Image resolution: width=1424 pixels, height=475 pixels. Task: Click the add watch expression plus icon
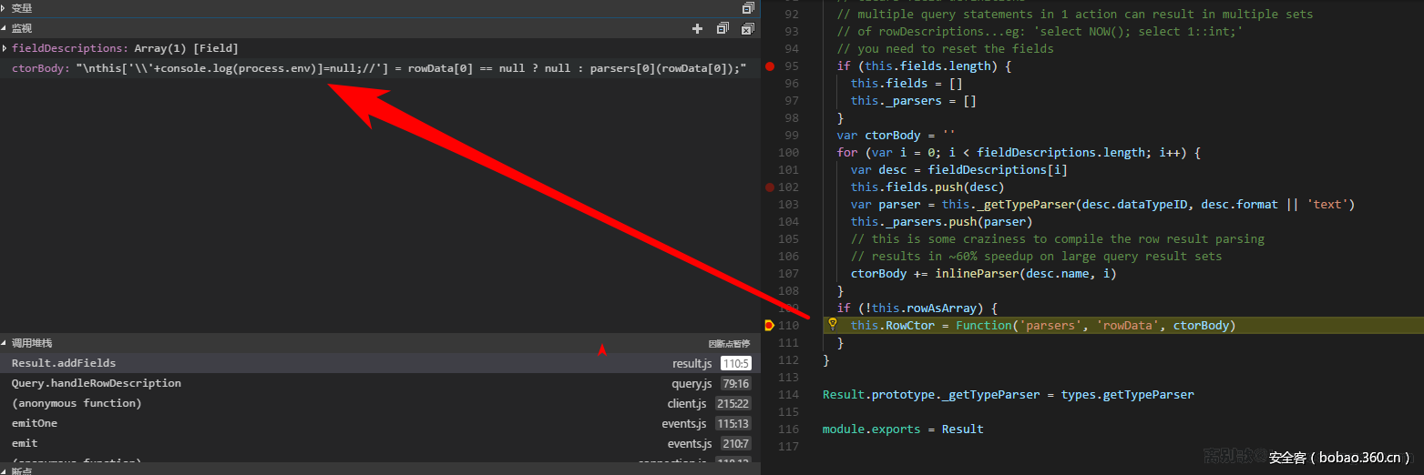coord(698,28)
